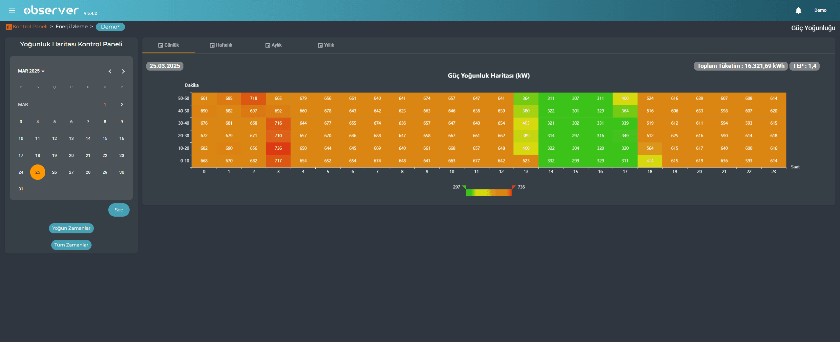Click the 736 heatmap cell at hour 3

[278, 148]
